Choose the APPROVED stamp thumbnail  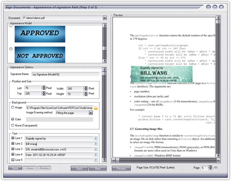point(40,34)
